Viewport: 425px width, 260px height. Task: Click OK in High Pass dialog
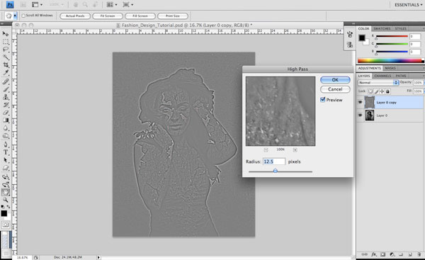point(335,80)
